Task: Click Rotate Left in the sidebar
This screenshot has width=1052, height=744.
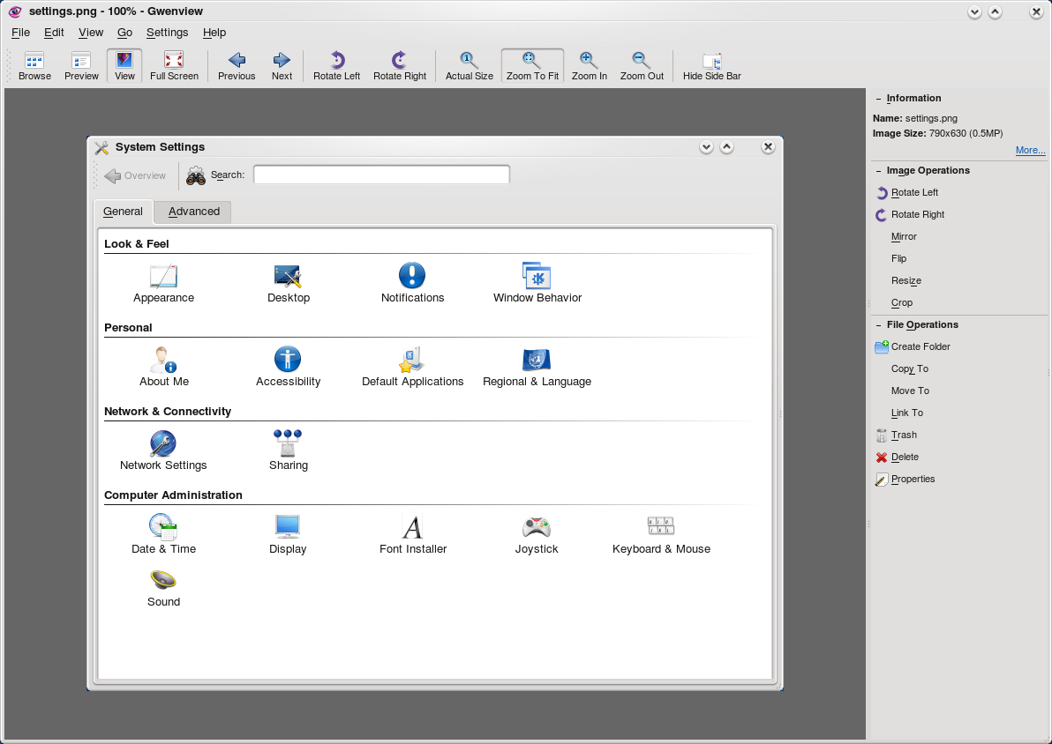Action: [x=907, y=192]
